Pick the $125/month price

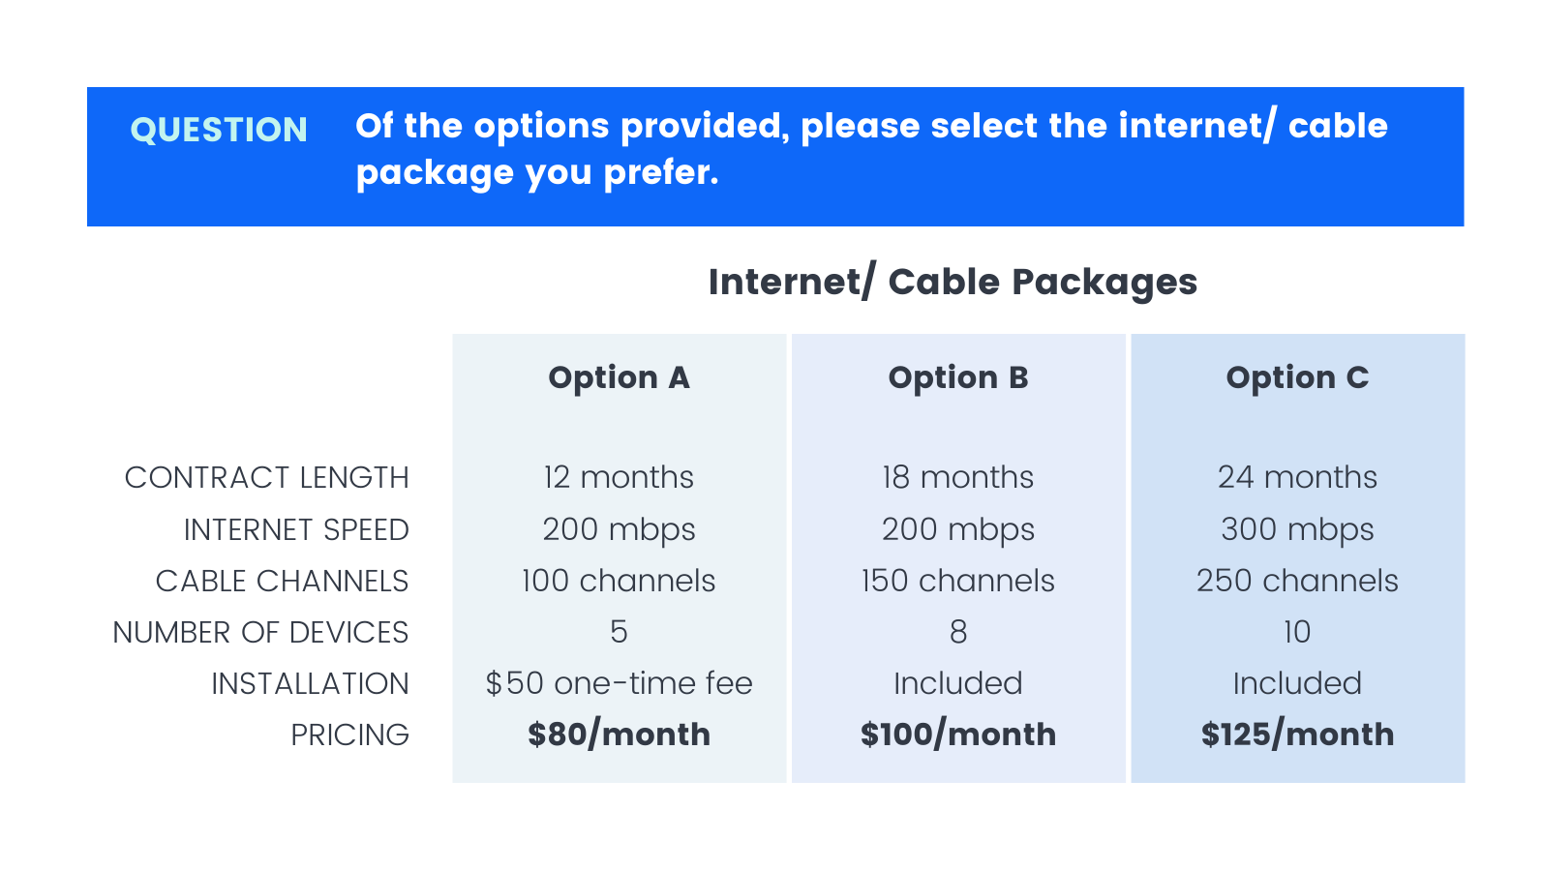click(x=1297, y=735)
